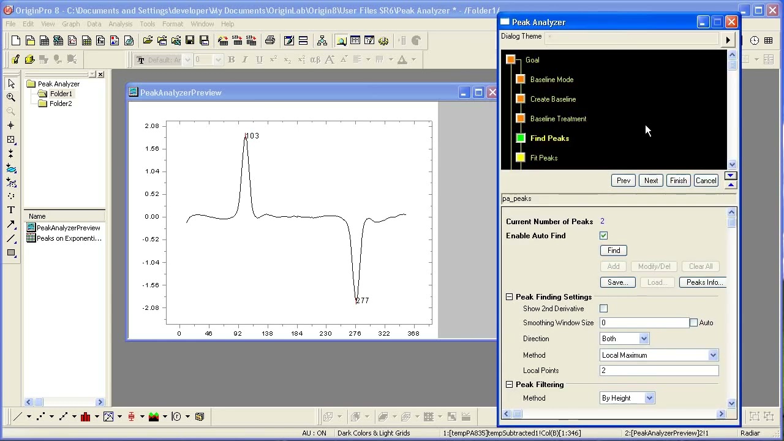Choose the Area plot icon in the bottom toolbar
Screen dimensions: 784x441
point(154,417)
